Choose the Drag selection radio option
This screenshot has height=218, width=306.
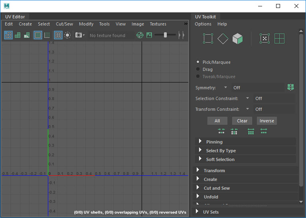click(x=198, y=69)
